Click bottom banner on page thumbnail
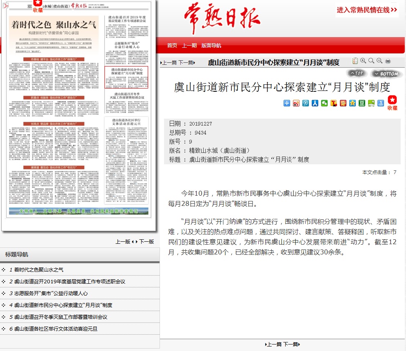 tap(79, 211)
